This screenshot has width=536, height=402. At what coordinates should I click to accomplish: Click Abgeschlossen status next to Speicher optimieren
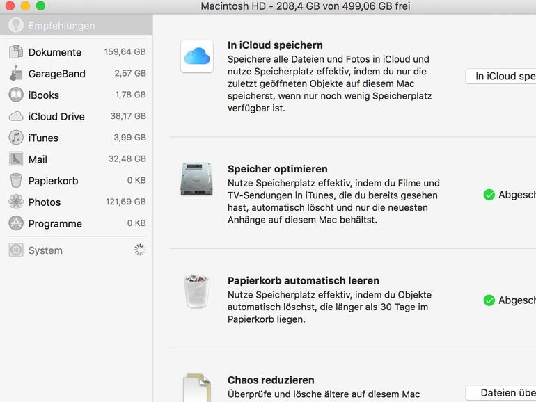[x=517, y=195]
